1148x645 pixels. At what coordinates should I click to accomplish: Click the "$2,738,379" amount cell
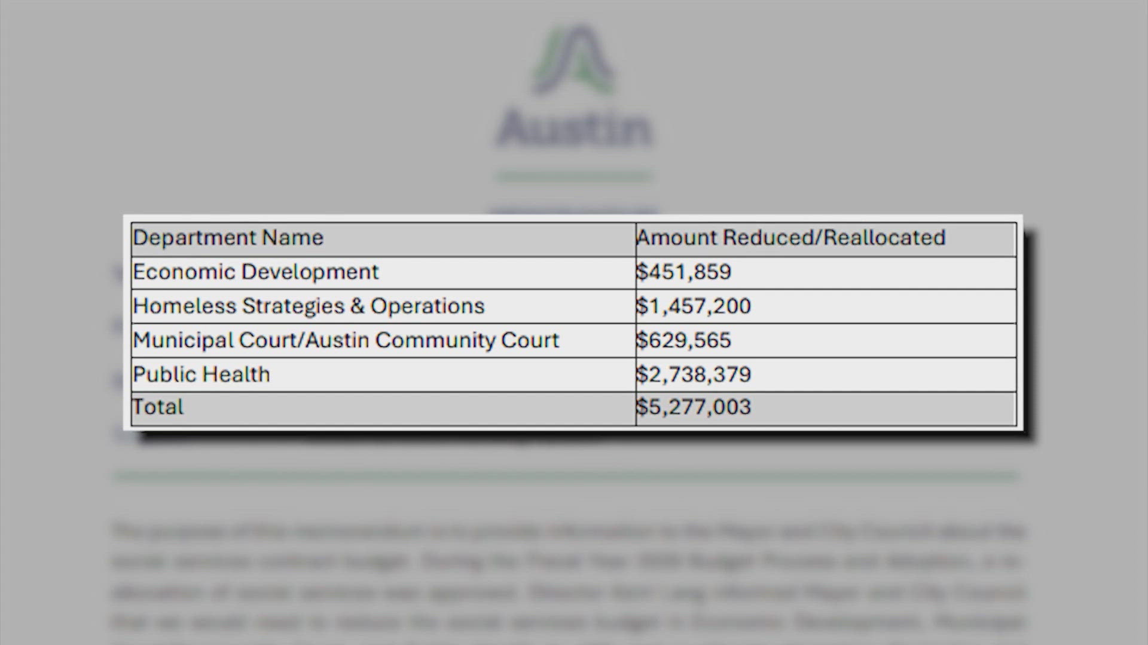tap(826, 374)
